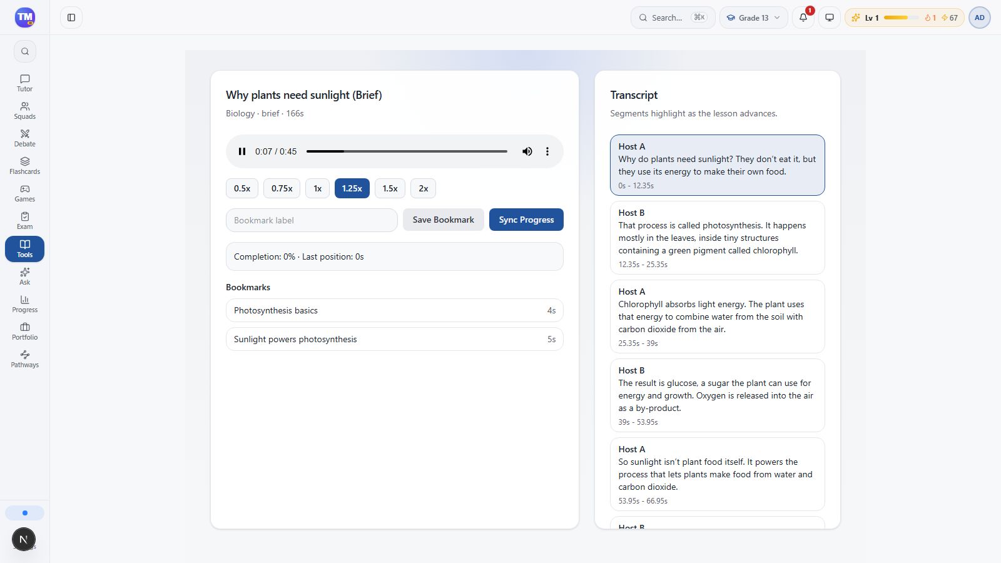This screenshot has height=563, width=1001.
Task: Select the 25.35s - 39s transcript segment
Action: pos(718,317)
